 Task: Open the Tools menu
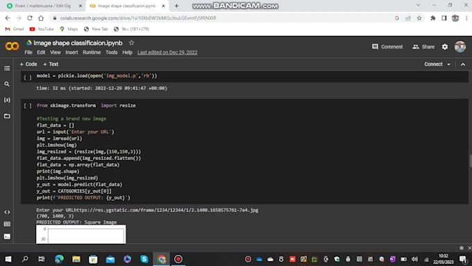pyautogui.click(x=111, y=52)
